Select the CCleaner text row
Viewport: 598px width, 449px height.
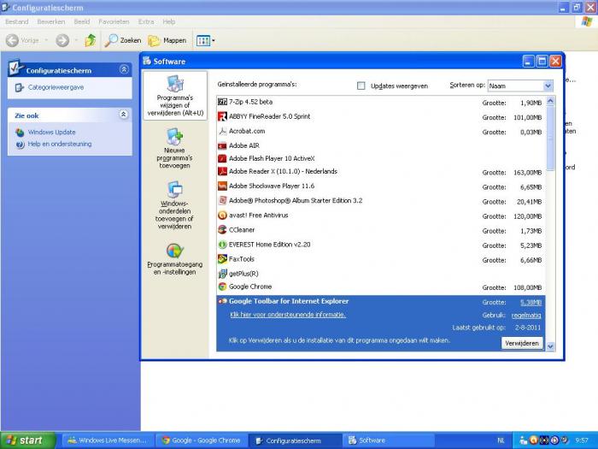[242, 230]
